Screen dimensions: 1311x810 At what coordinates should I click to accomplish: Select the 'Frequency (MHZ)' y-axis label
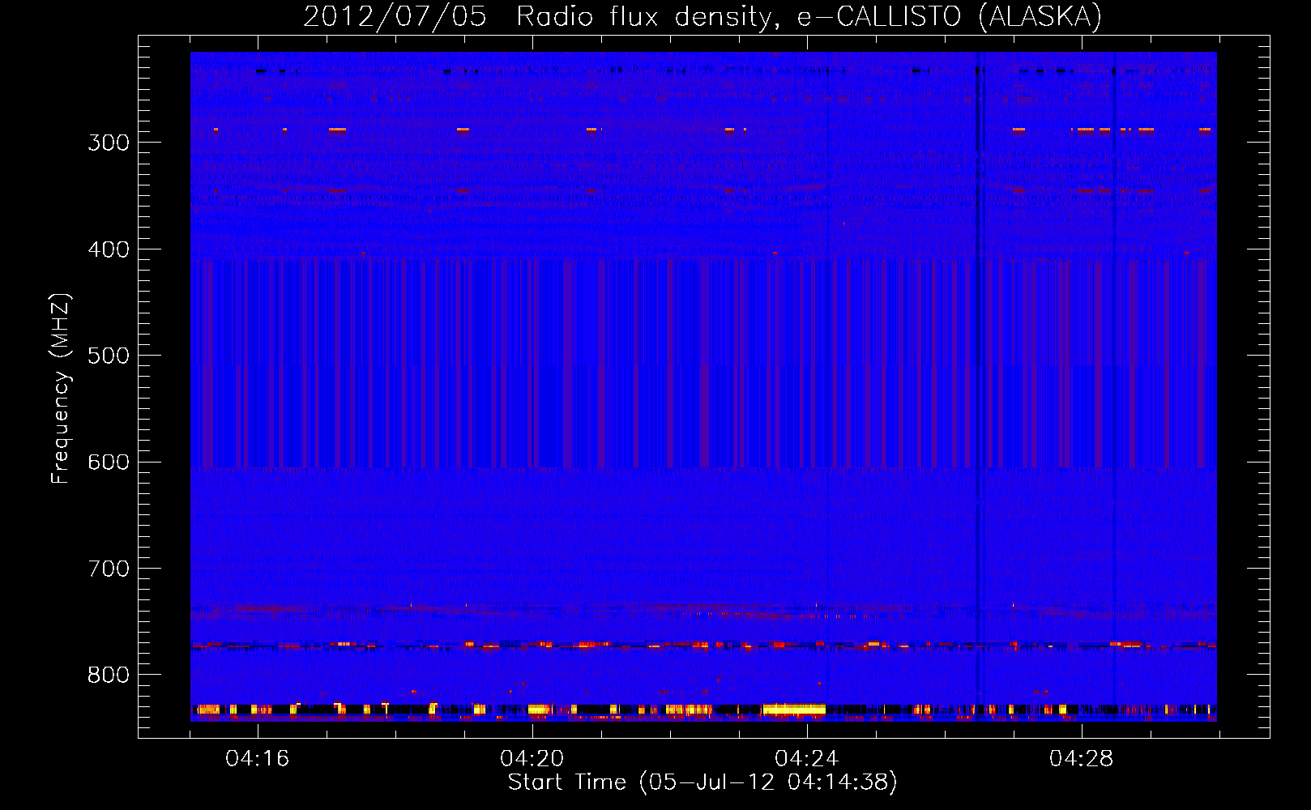point(61,388)
